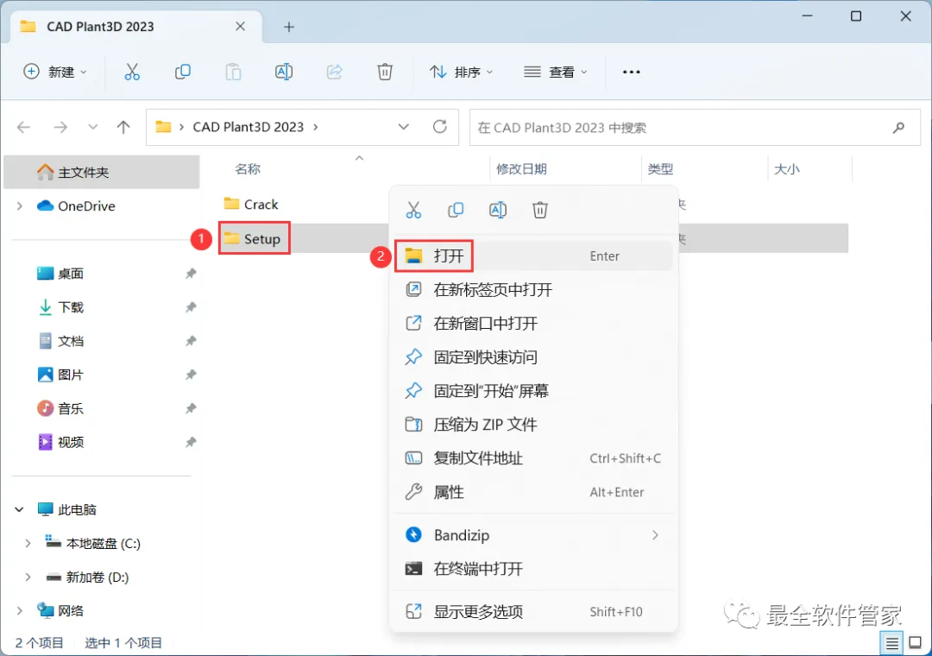Select 显示更多选项
Viewport: 932px width, 656px height.
pos(533,612)
